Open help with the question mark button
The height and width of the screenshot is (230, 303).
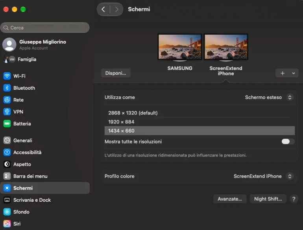coord(294,199)
